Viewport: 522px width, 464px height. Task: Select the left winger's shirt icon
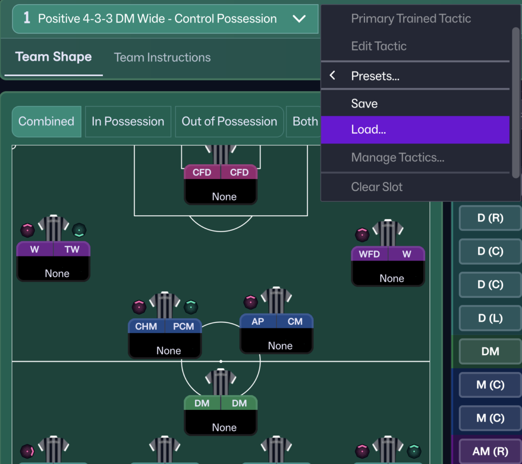click(53, 228)
